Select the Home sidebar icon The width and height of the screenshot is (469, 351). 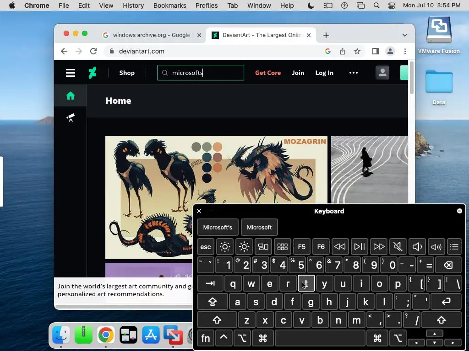tap(71, 96)
